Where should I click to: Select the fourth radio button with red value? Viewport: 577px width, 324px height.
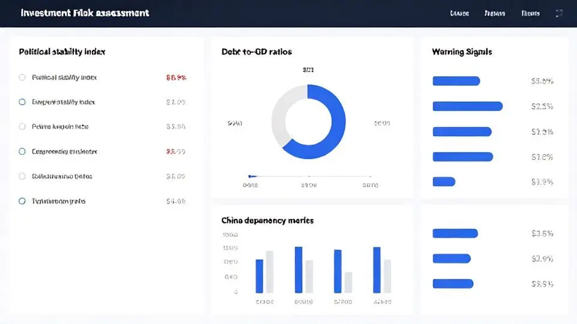coord(22,152)
